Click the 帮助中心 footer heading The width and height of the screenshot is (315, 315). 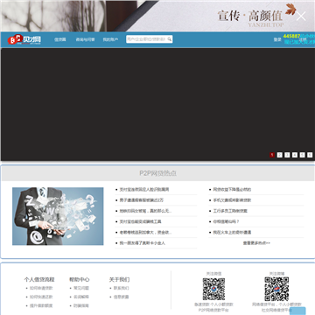tap(80, 279)
